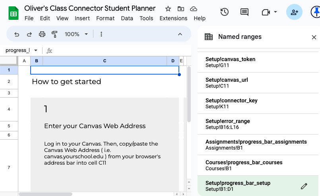
Task: Undo the last action
Action: [17, 34]
